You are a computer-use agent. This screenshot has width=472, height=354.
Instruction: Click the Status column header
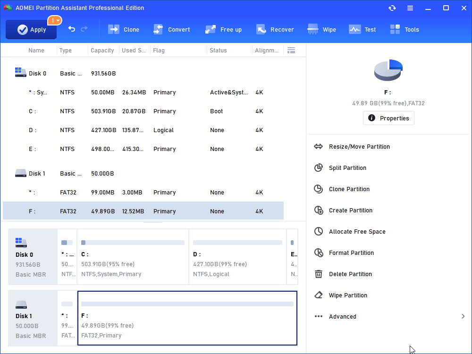(218, 51)
